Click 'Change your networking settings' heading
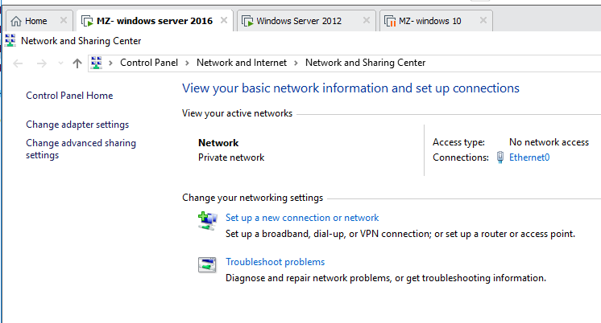This screenshot has width=601, height=323. pos(253,198)
